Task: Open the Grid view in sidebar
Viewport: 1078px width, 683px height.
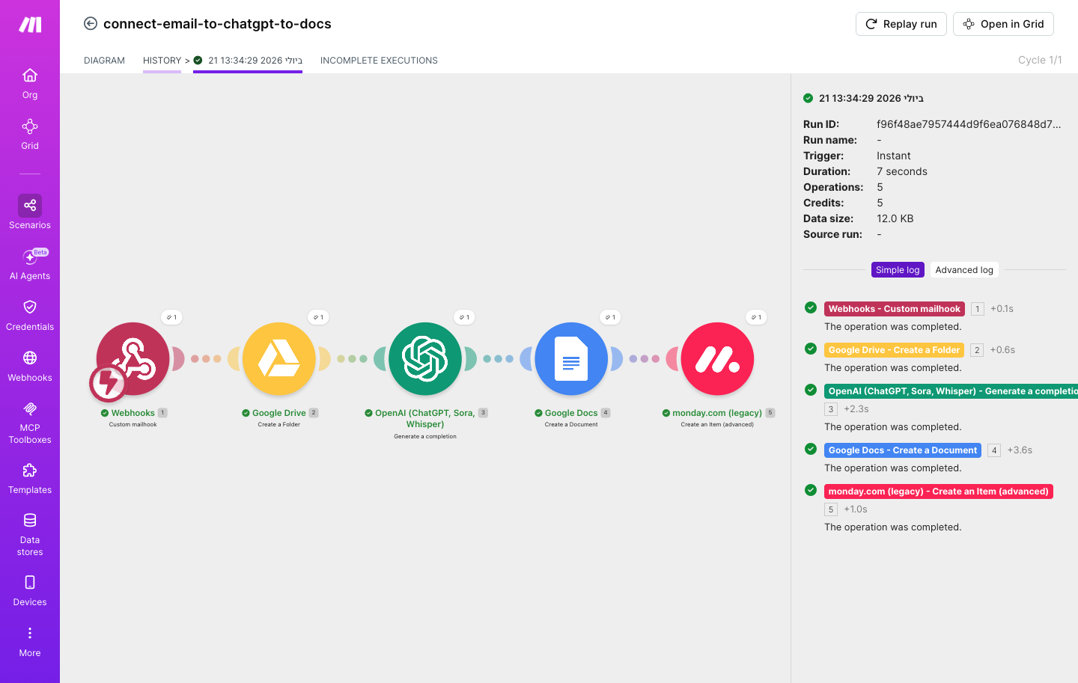Action: [30, 135]
